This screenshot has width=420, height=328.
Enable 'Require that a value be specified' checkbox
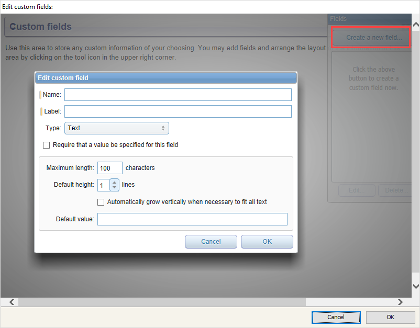[47, 145]
